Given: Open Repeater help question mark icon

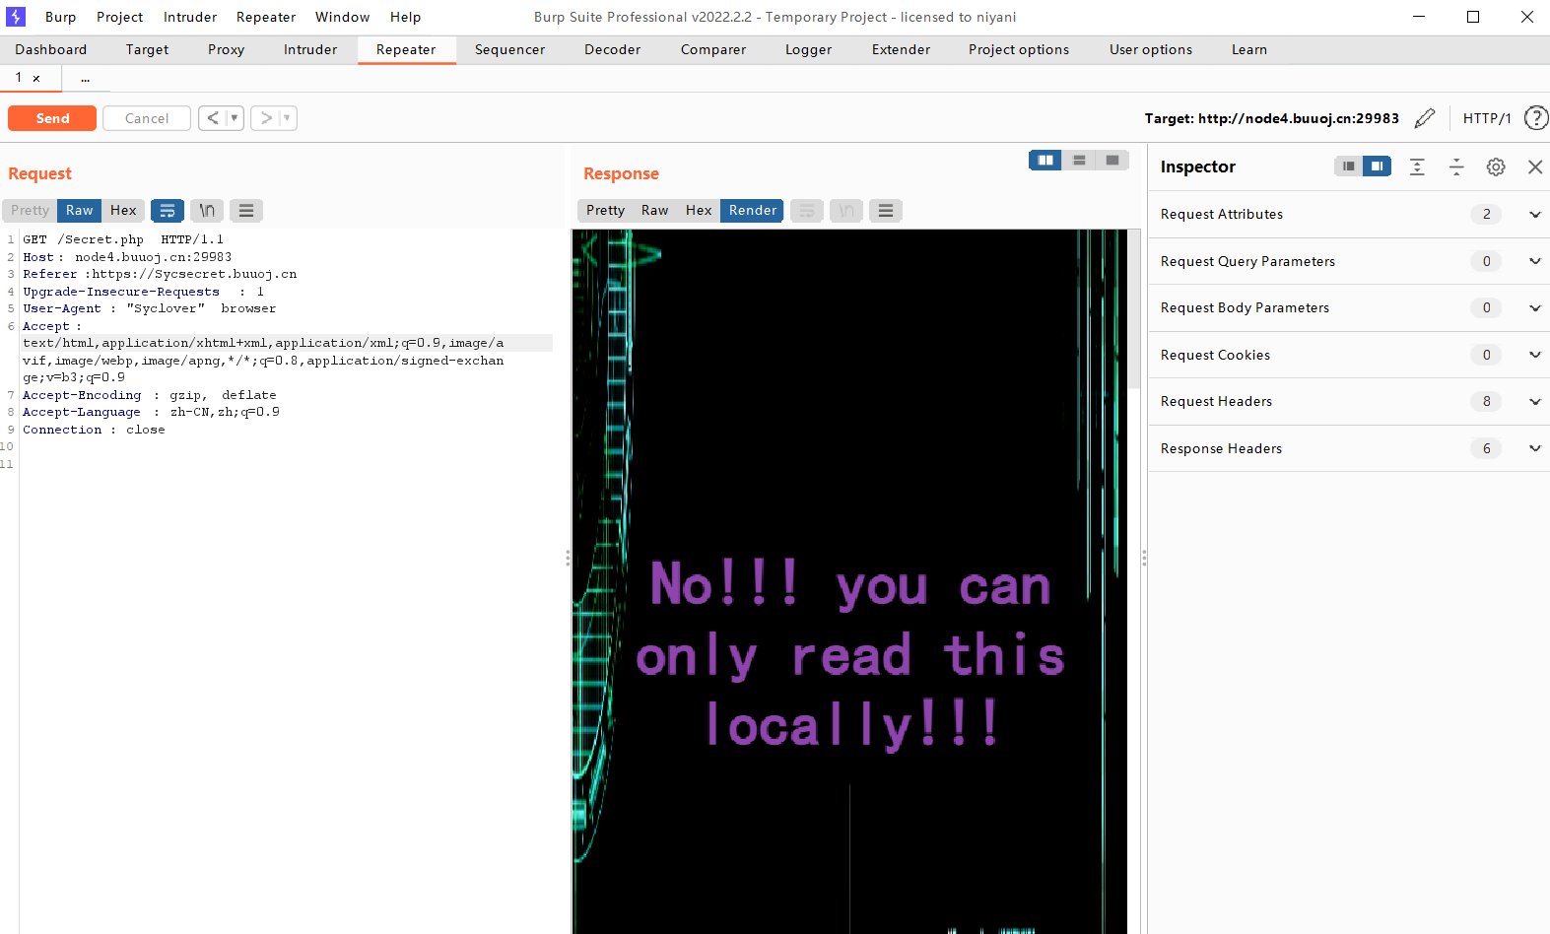Looking at the screenshot, I should [1535, 118].
